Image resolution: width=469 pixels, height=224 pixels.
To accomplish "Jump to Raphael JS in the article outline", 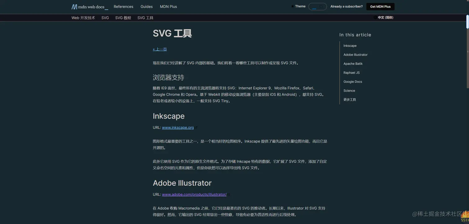I will pos(351,73).
